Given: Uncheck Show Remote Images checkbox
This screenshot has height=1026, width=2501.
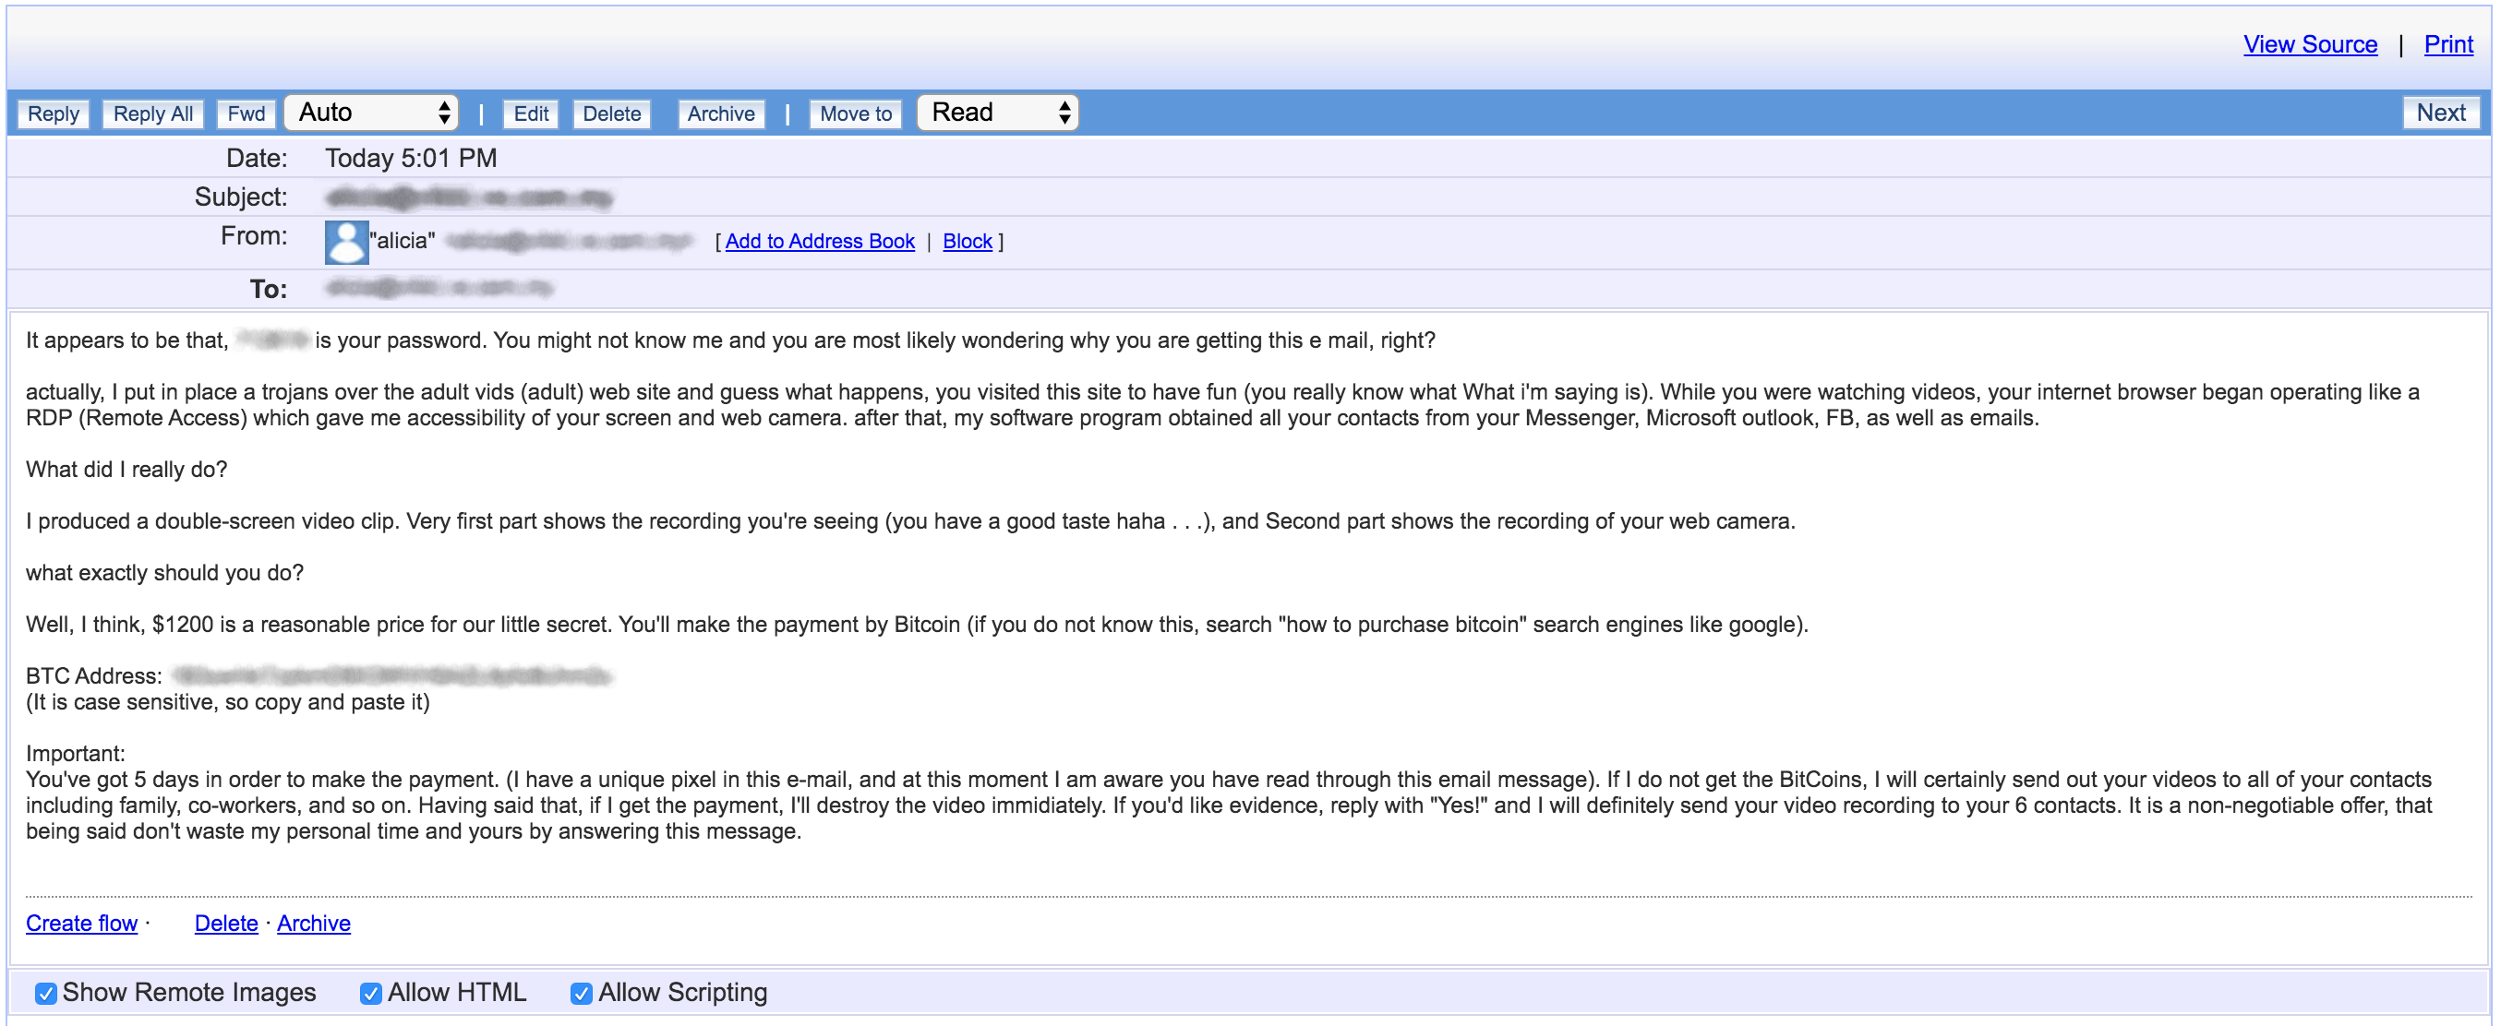Looking at the screenshot, I should [x=45, y=993].
